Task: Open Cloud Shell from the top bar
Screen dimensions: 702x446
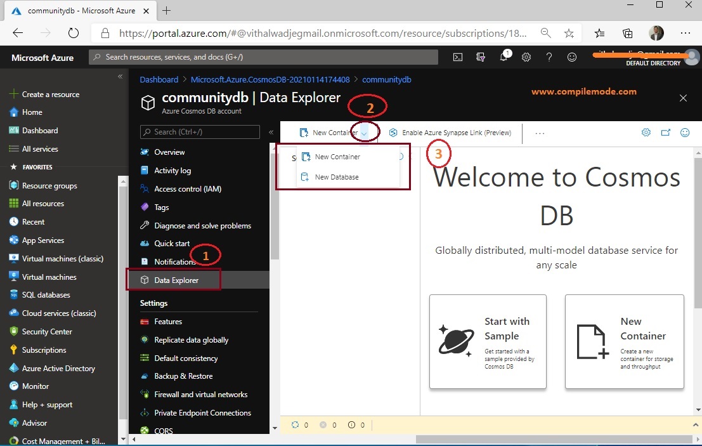Action: pos(458,56)
